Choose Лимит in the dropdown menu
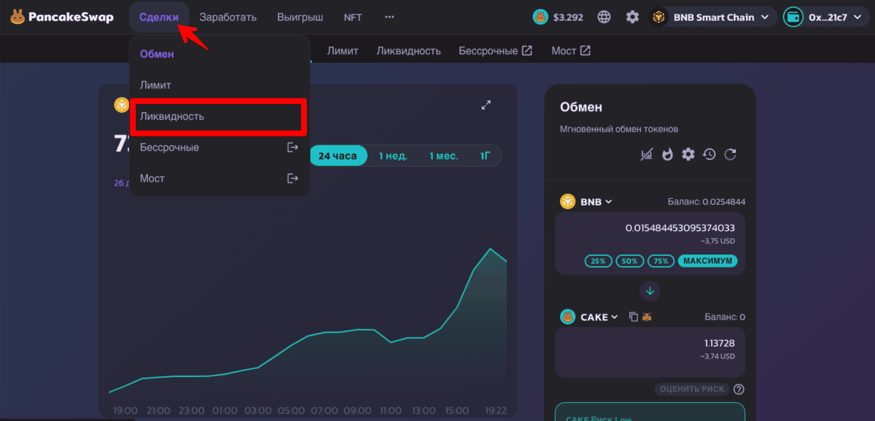 (x=219, y=85)
